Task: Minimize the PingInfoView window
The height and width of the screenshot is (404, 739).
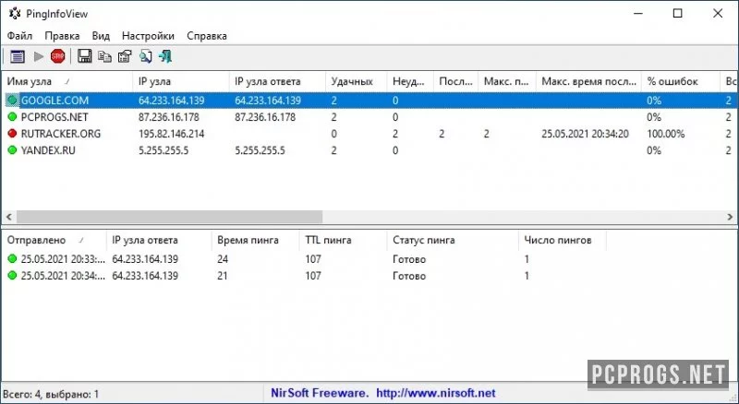Action: click(638, 13)
